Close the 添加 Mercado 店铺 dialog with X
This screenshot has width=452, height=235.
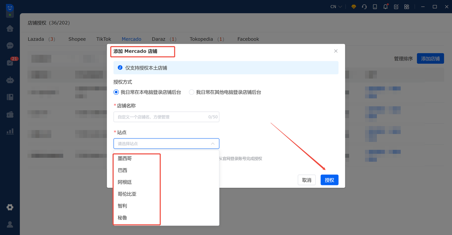336,51
